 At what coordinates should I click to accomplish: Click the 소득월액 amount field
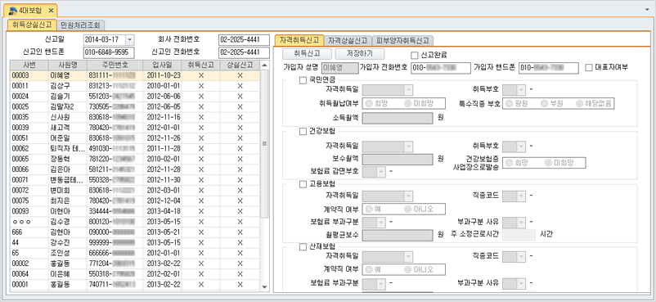point(397,118)
